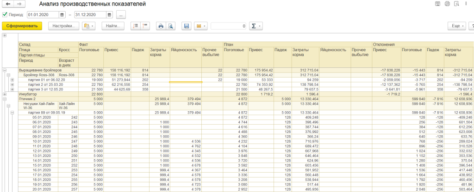Open report variants dropdown menu

[88, 26]
